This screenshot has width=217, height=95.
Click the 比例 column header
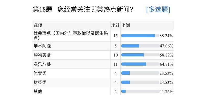coord(126,25)
